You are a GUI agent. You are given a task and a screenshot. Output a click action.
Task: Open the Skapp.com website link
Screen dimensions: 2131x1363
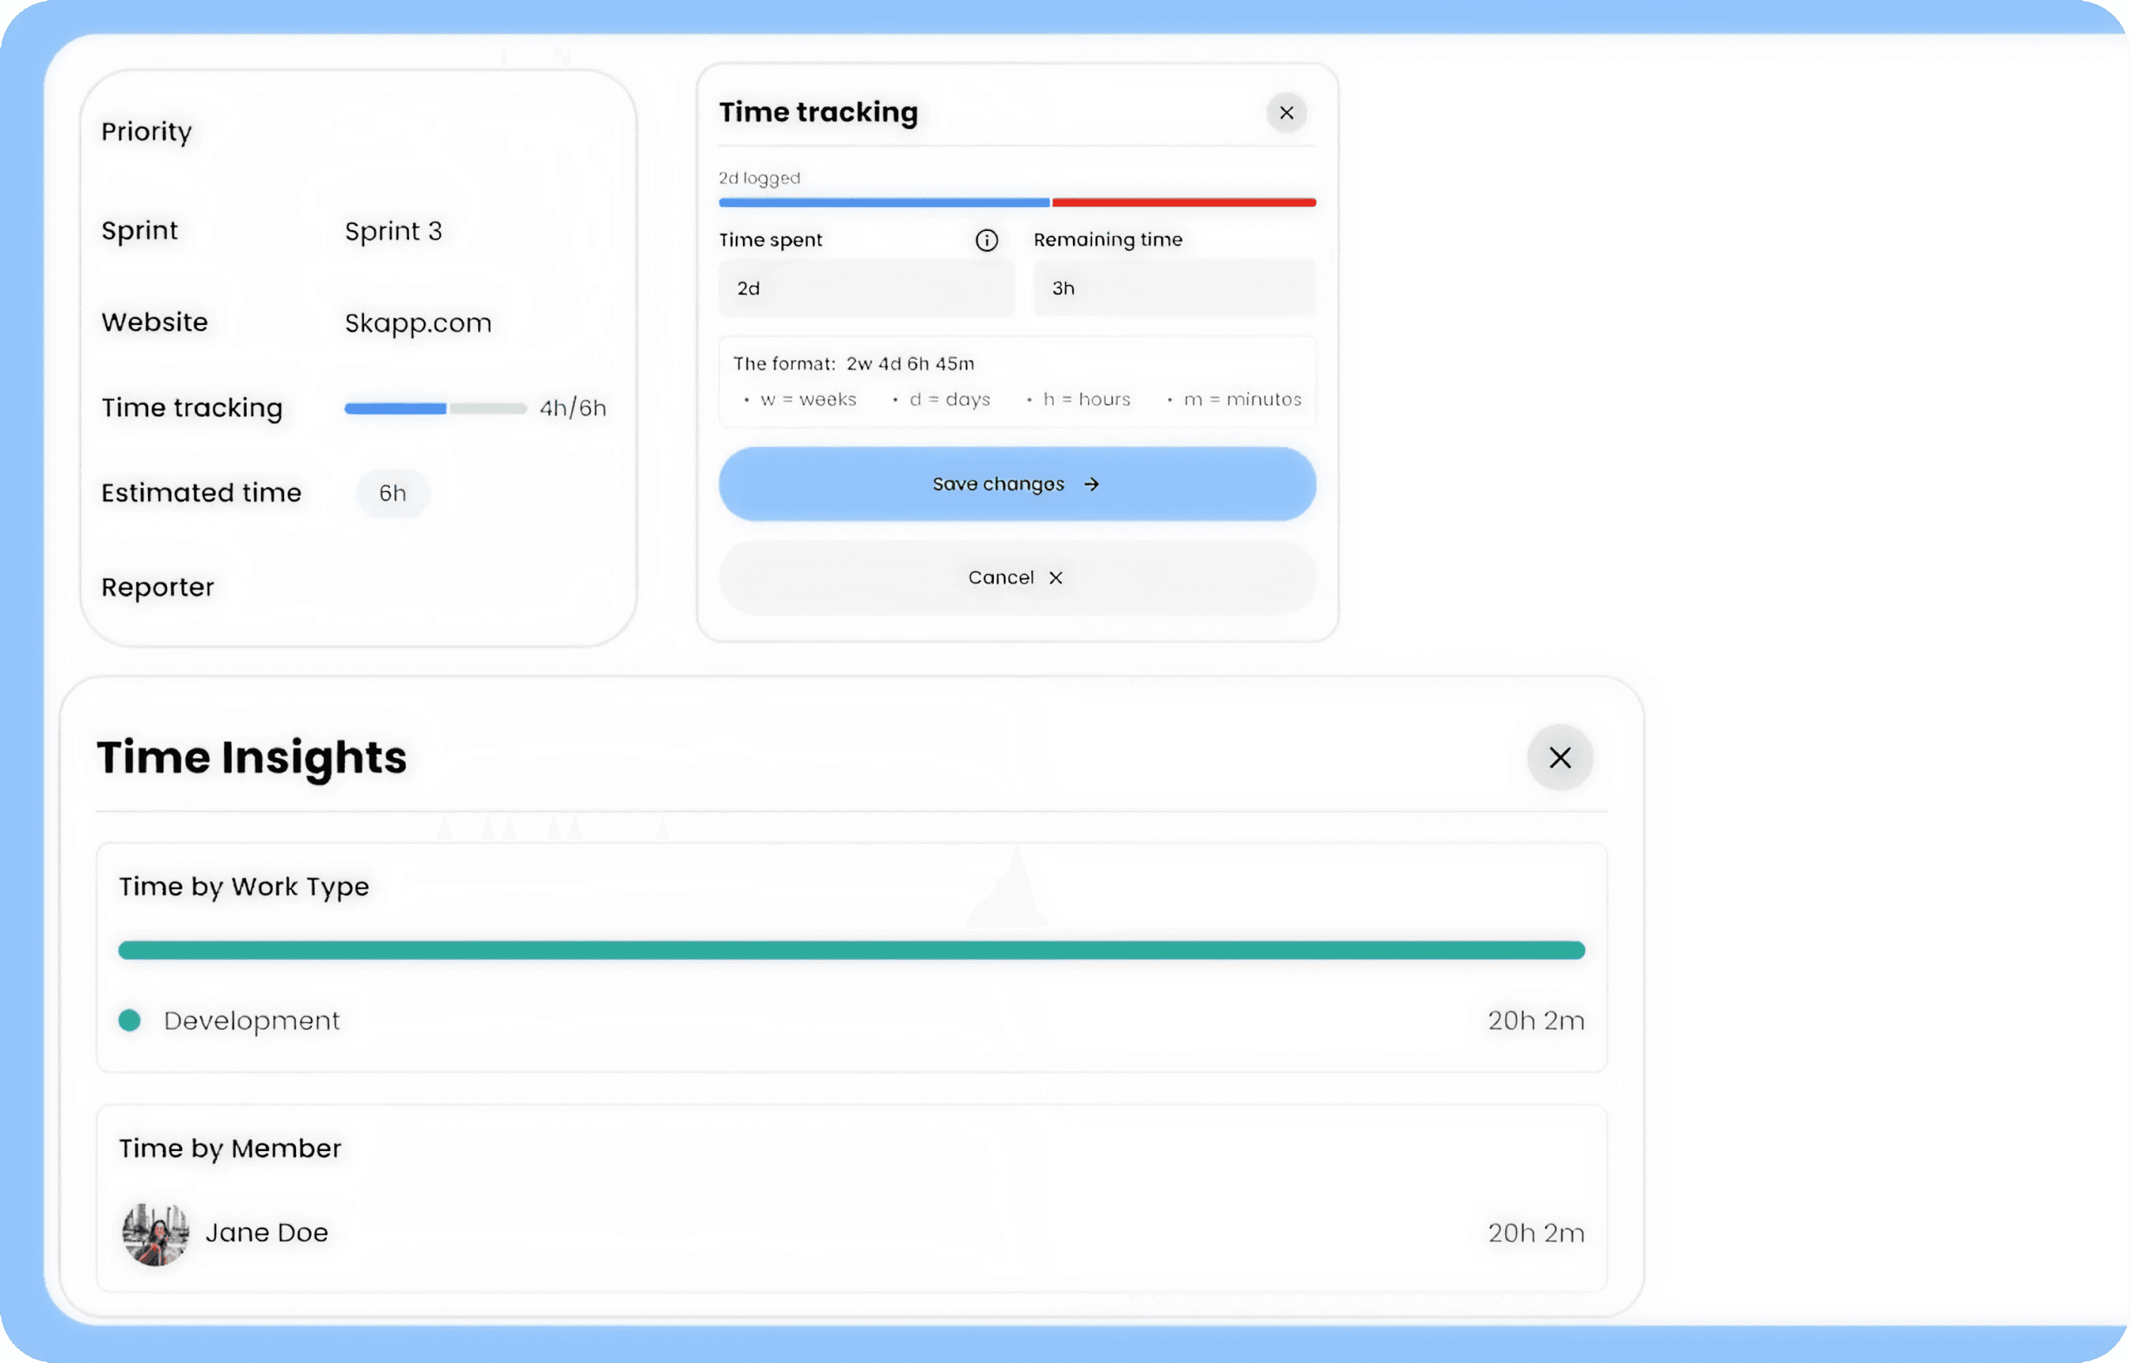pos(418,323)
